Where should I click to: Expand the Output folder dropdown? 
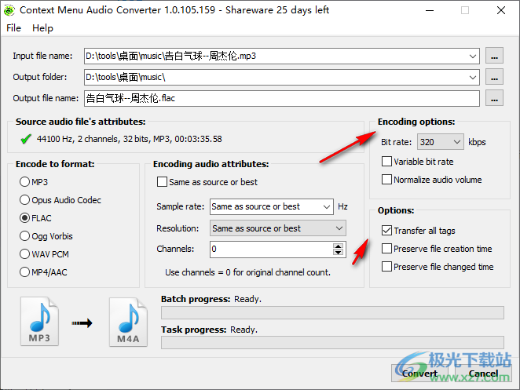pos(473,77)
